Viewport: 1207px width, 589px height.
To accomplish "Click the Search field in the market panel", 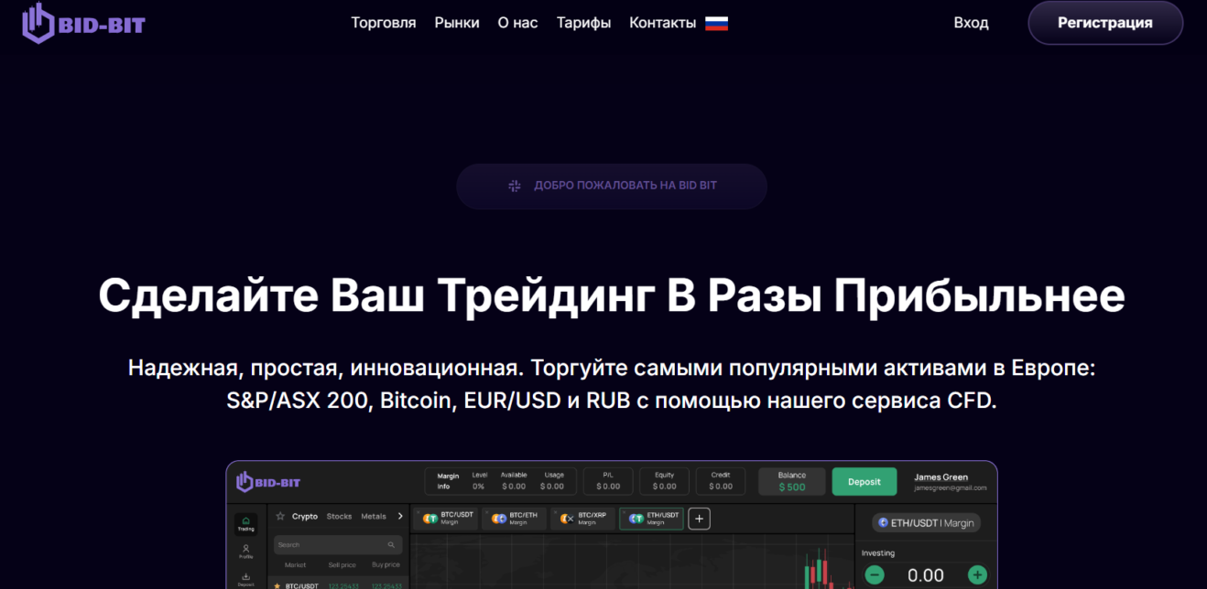I will [x=337, y=544].
